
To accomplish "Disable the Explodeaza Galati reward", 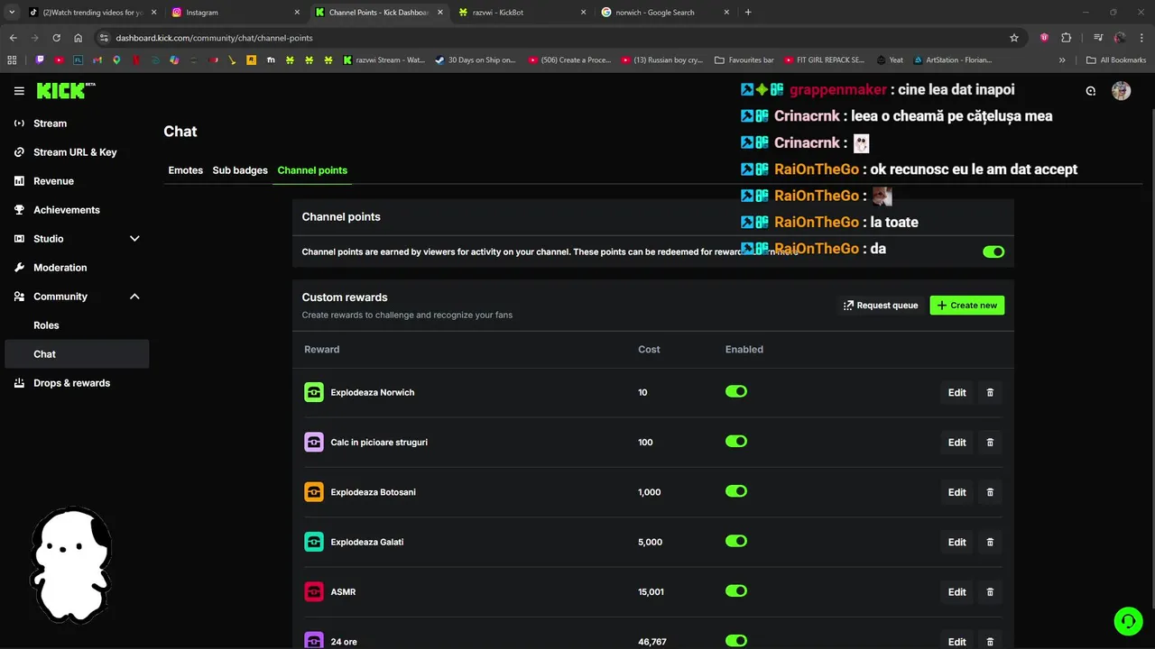I will [736, 542].
